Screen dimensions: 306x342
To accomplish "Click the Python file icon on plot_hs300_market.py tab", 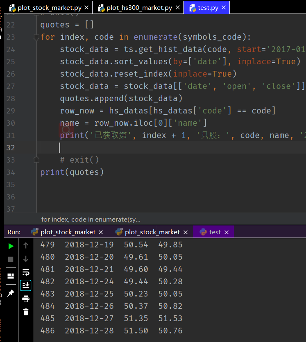I will point(102,8).
